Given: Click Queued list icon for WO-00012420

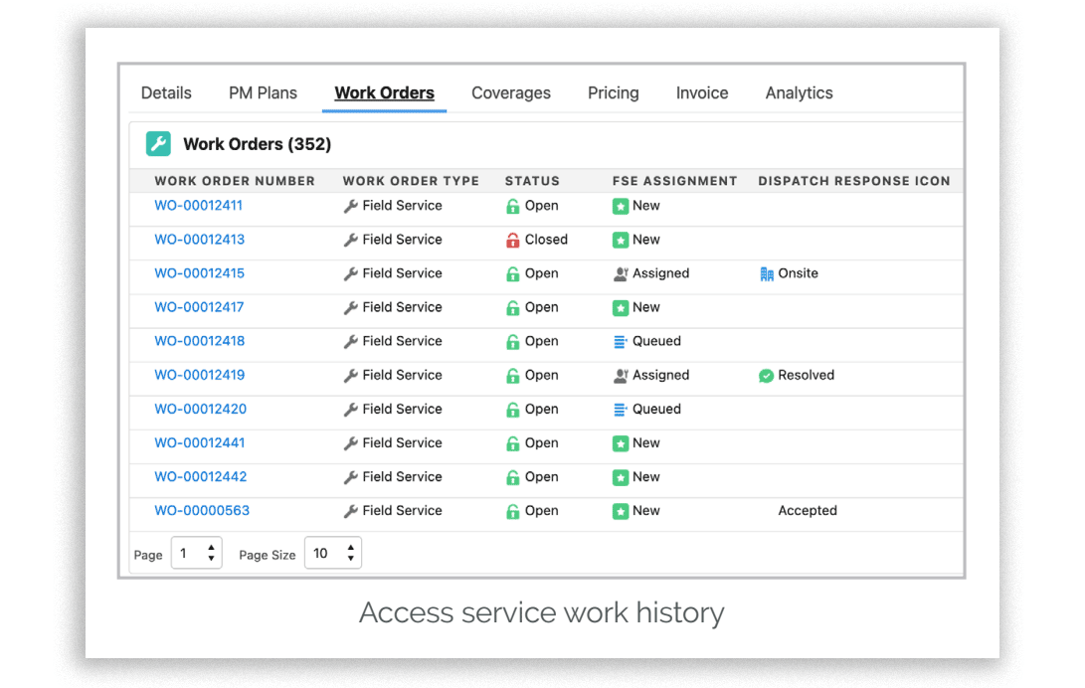Looking at the screenshot, I should (x=620, y=410).
